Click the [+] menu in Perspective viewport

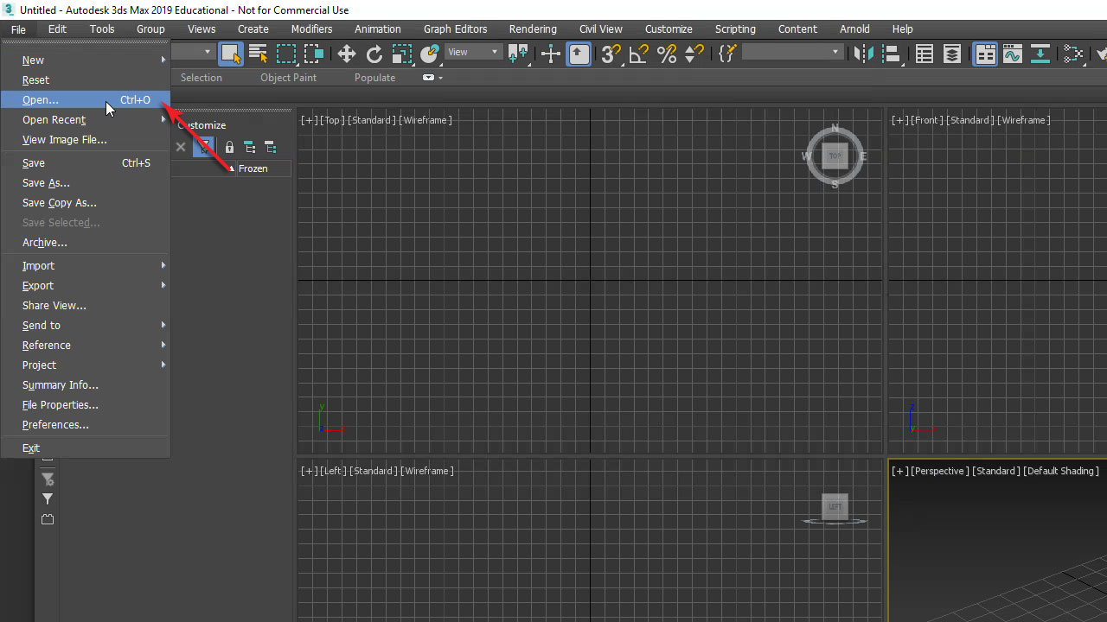899,471
